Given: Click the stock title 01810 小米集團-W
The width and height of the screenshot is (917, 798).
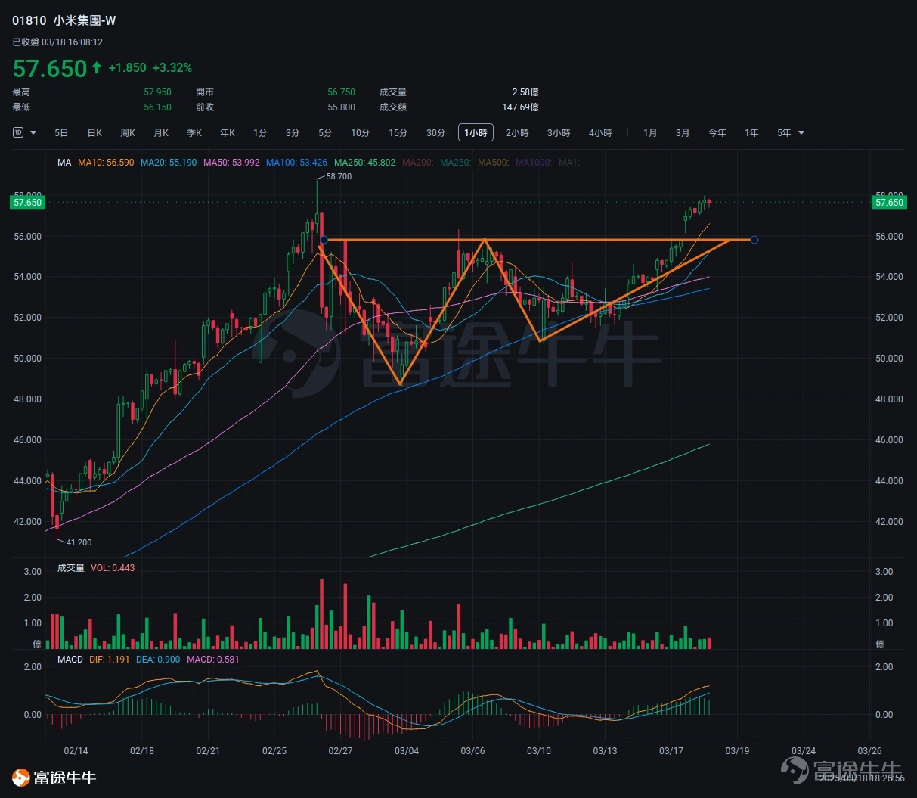Looking at the screenshot, I should [x=64, y=20].
